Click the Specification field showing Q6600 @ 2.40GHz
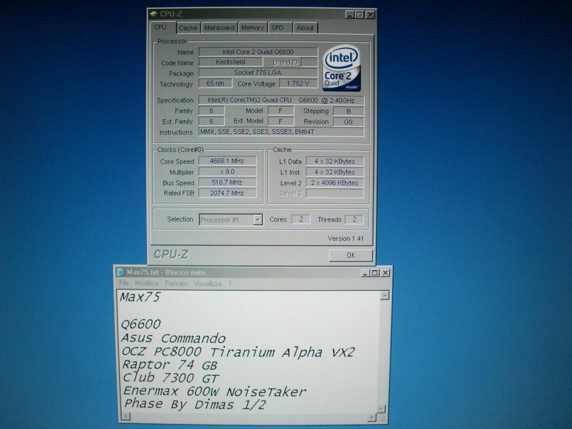572x429 pixels. 281,101
